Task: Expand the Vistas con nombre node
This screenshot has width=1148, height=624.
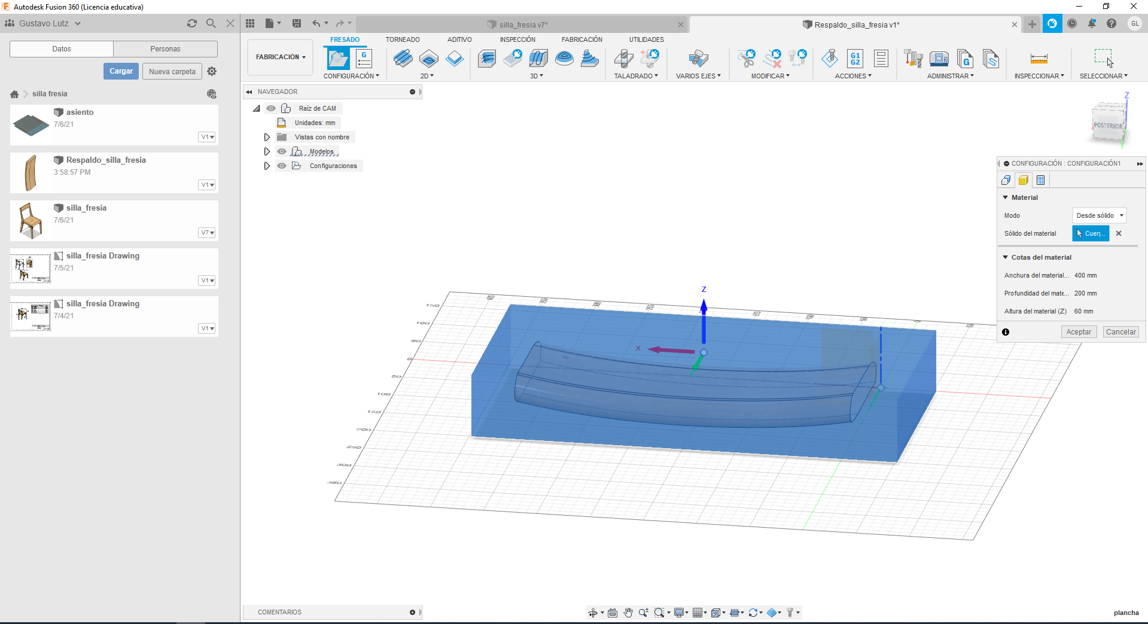Action: click(x=267, y=137)
